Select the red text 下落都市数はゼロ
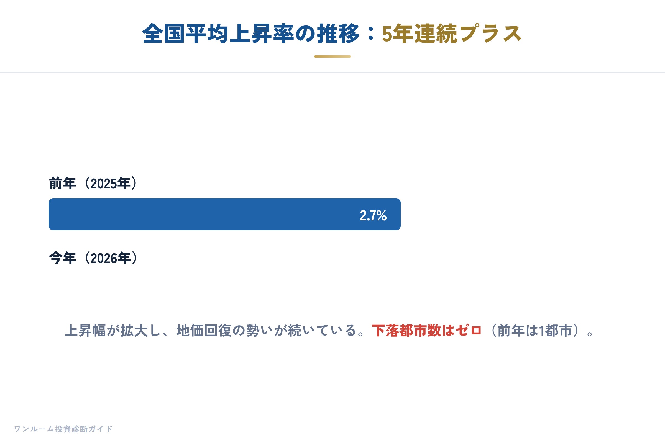 tap(427, 331)
